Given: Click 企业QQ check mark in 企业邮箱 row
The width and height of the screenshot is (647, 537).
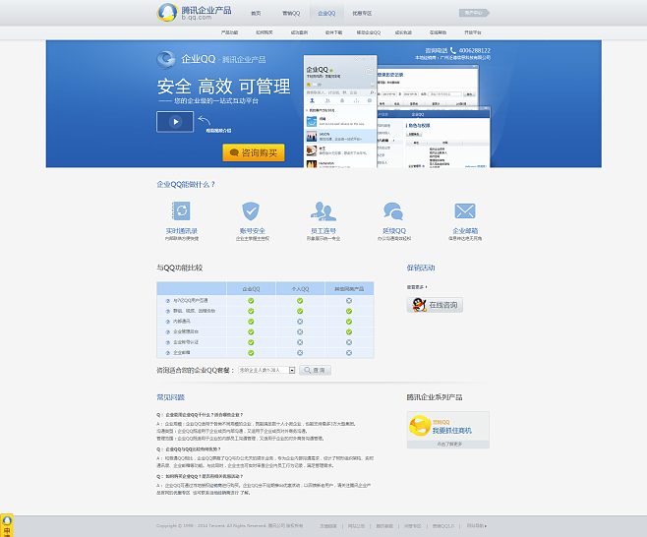Looking at the screenshot, I should (251, 353).
